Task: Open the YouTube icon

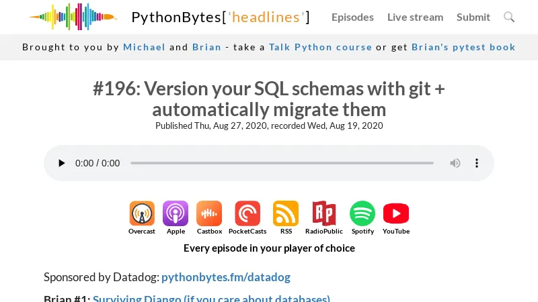Action: (396, 214)
